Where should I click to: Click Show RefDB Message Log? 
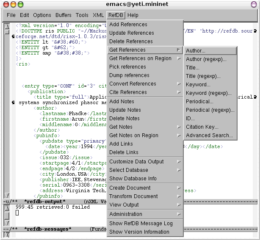coord(141,223)
